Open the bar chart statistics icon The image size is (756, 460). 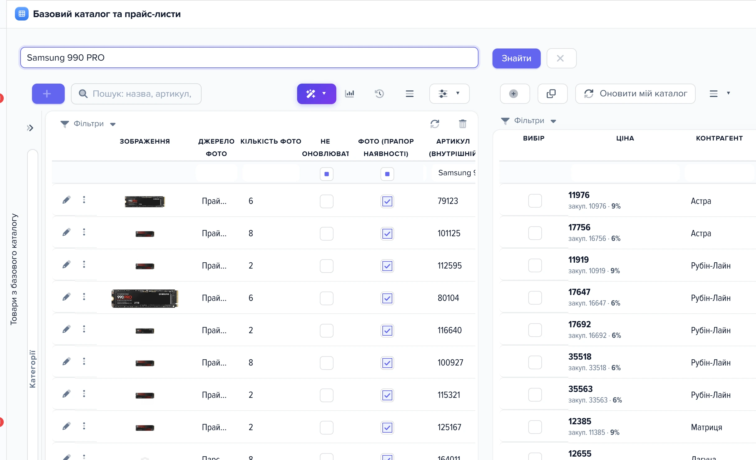[349, 94]
